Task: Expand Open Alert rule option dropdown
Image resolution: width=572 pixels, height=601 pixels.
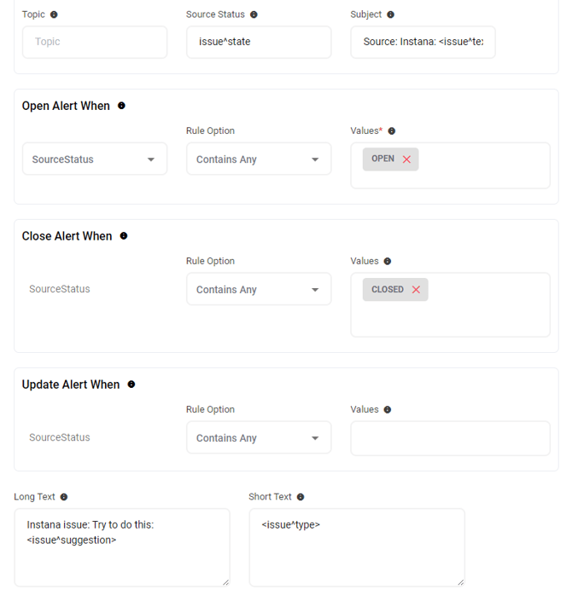Action: 259,159
